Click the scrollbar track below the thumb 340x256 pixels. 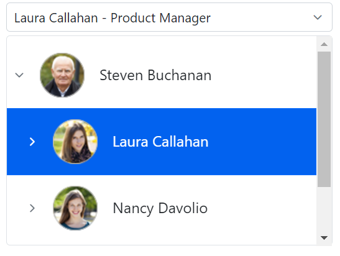324,209
